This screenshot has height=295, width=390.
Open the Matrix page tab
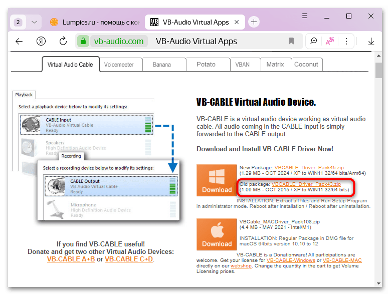pyautogui.click(x=275, y=65)
